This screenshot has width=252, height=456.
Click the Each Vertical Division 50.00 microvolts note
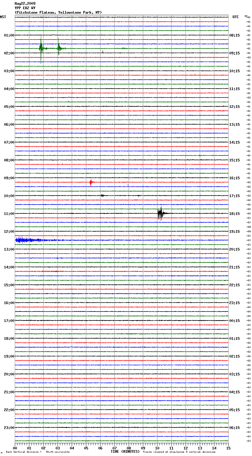click(x=38, y=452)
